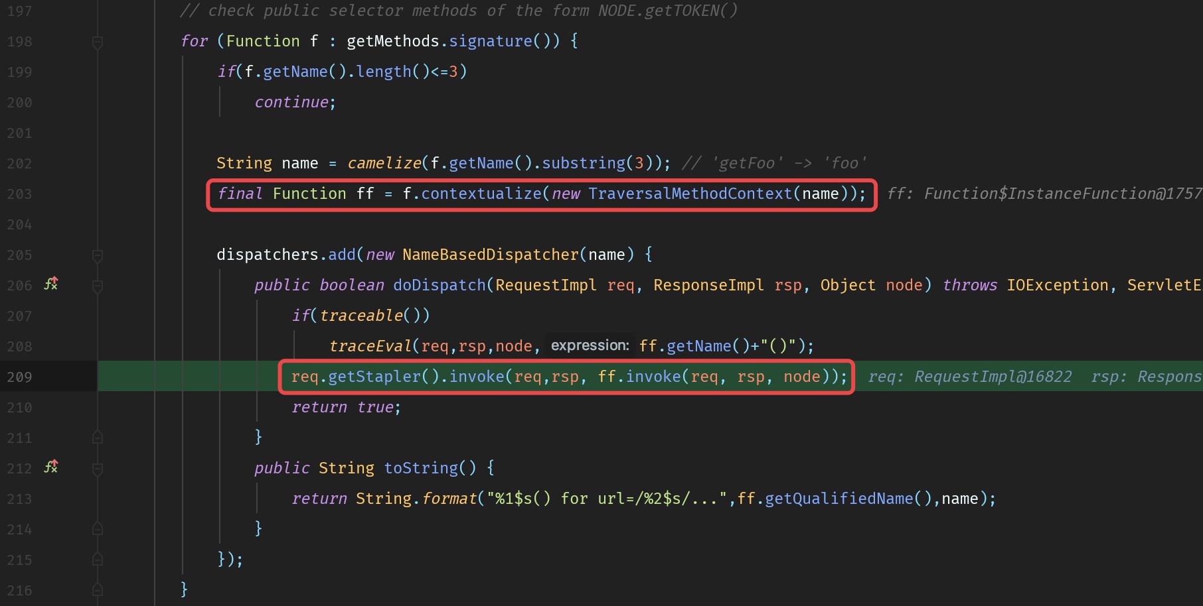Click 'getStapler' on the highlighted line 209
1203x606 pixels.
pos(374,377)
